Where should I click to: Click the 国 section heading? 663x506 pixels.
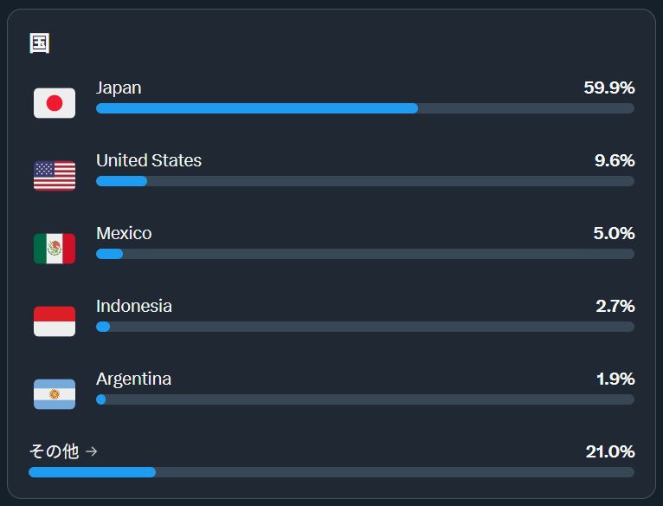(40, 43)
